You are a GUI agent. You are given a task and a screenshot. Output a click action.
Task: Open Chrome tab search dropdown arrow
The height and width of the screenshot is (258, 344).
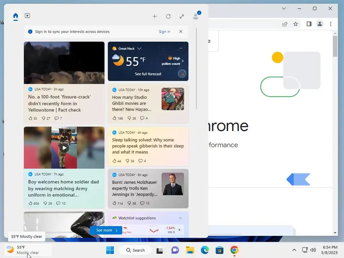tap(284, 8)
